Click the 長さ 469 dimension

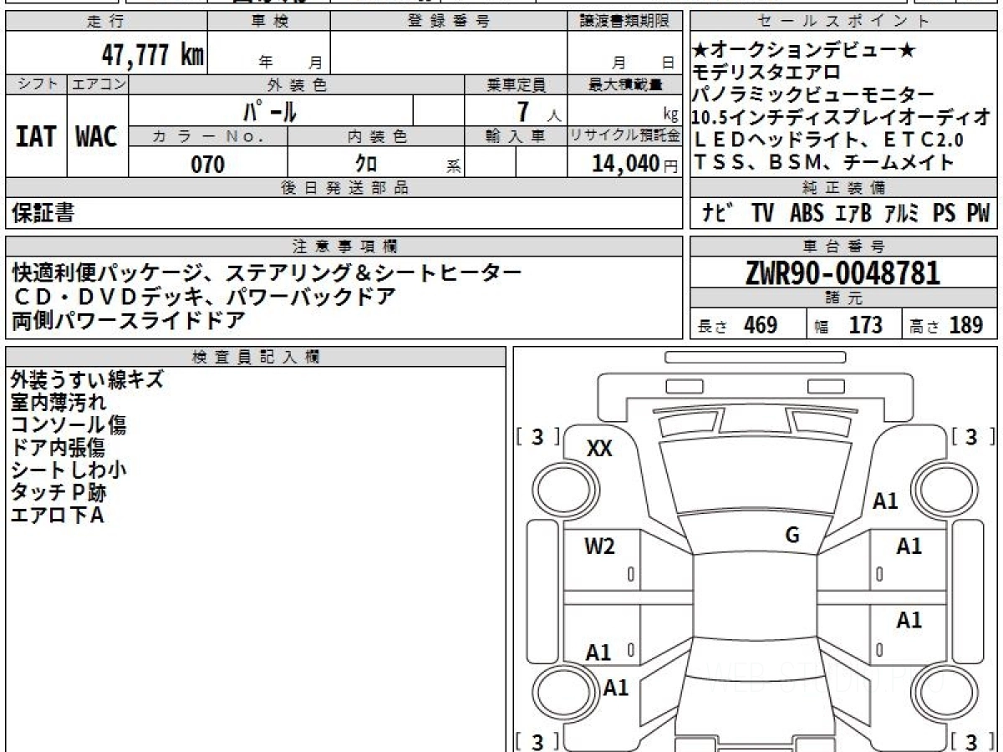(x=738, y=325)
